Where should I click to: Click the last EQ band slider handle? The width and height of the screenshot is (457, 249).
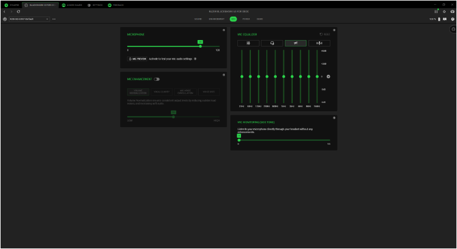click(317, 77)
